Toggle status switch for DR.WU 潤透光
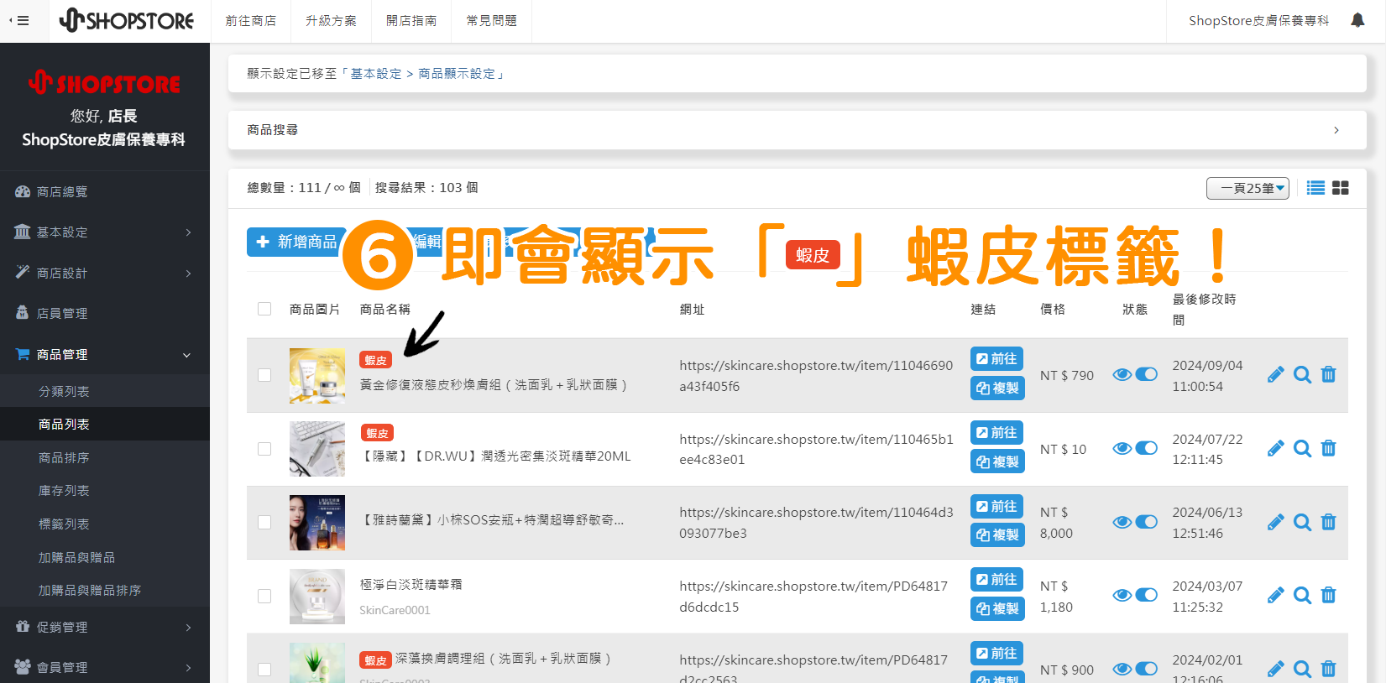This screenshot has height=683, width=1386. click(x=1147, y=448)
